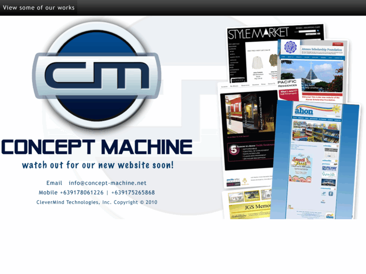Click the Pacific Residences heading text
Viewport: 366px width, 274px height.
pyautogui.click(x=287, y=83)
